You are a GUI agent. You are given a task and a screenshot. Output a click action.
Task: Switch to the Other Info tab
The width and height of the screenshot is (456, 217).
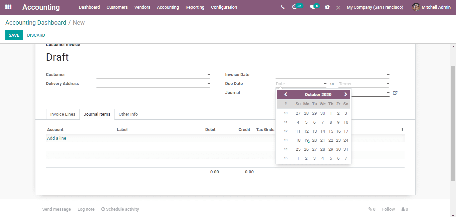(128, 114)
